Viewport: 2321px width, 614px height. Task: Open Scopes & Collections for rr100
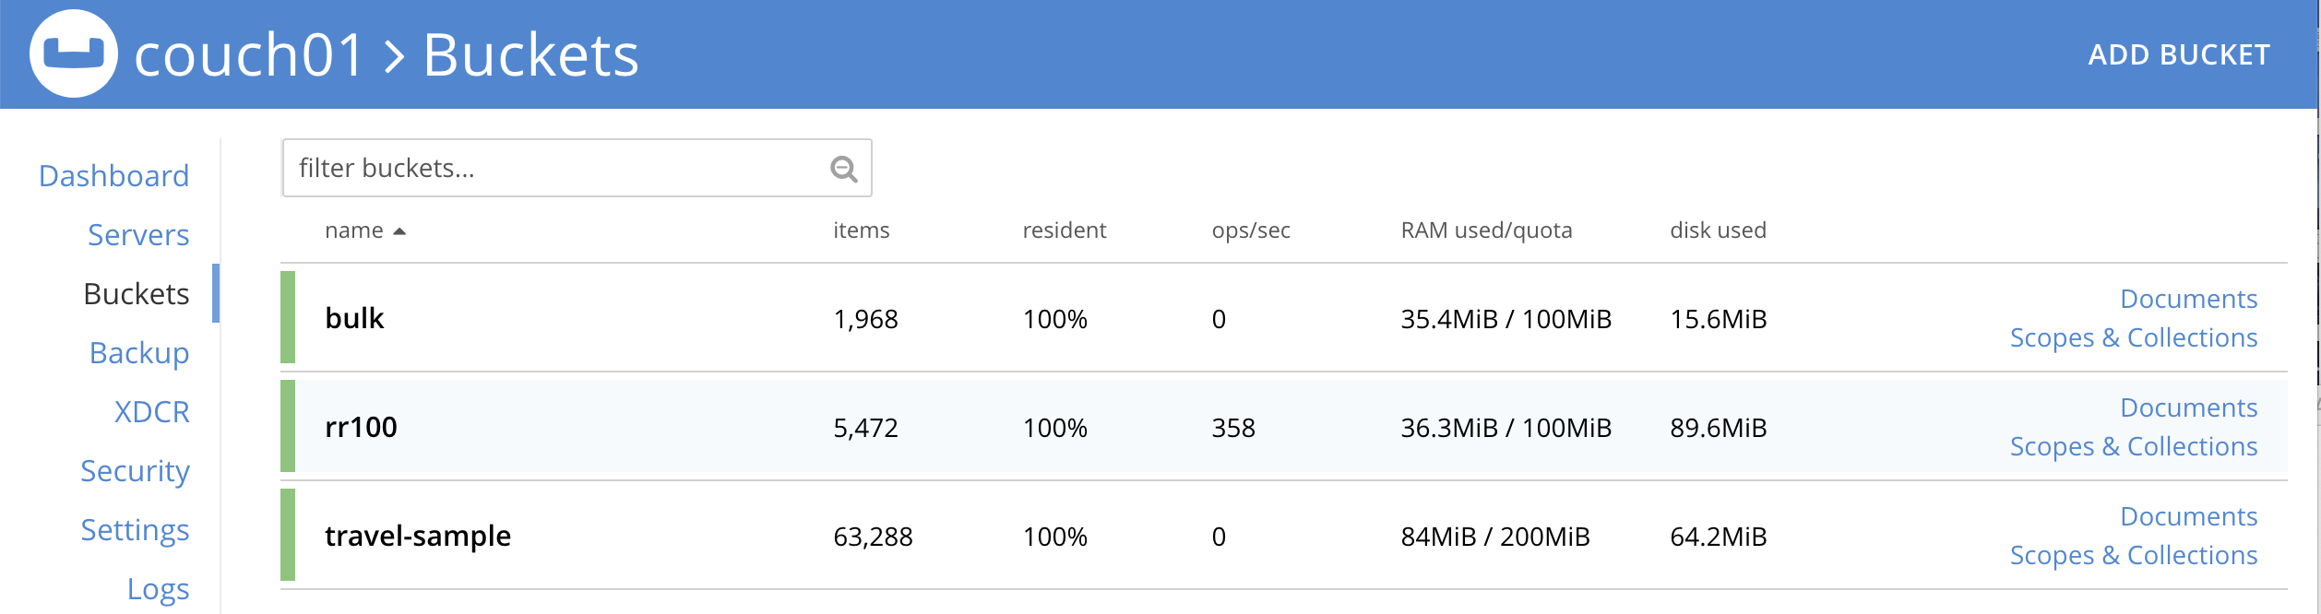2133,446
